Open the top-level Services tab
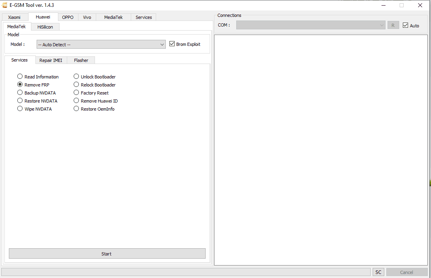The image size is (431, 278). tap(144, 17)
